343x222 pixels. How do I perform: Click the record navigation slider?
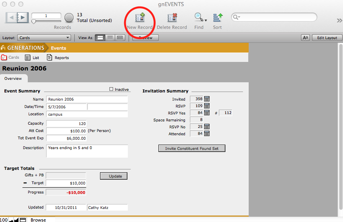[34, 21]
